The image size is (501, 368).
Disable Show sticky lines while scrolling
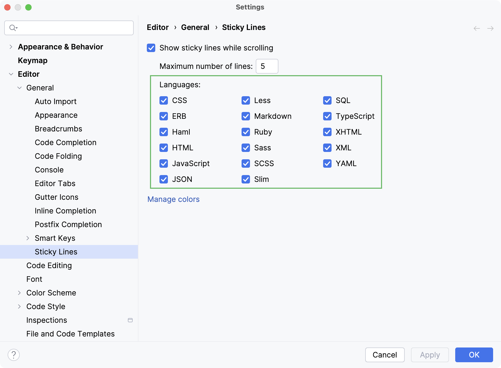[151, 48]
